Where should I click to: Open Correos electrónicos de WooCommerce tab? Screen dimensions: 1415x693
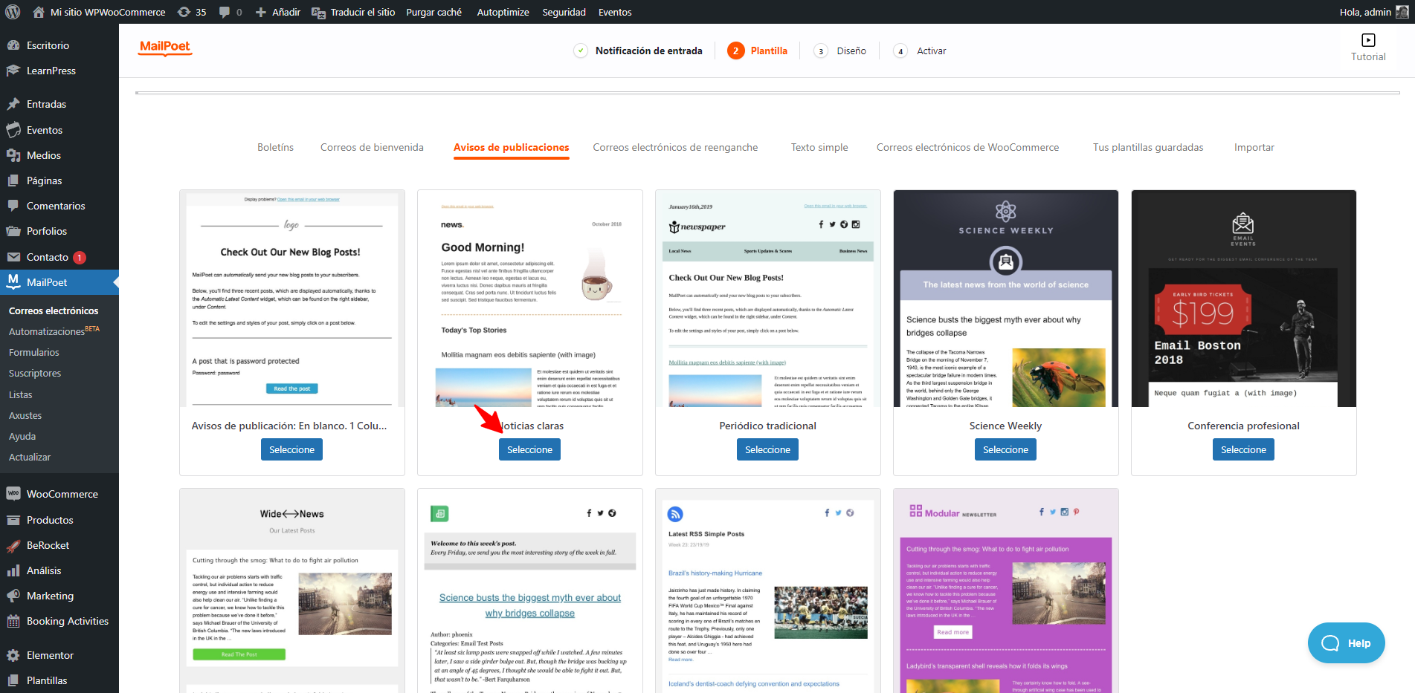[x=967, y=147]
